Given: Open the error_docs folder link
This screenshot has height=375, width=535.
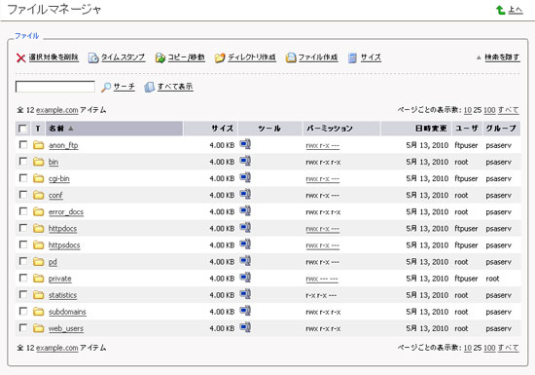Looking at the screenshot, I should coord(66,211).
